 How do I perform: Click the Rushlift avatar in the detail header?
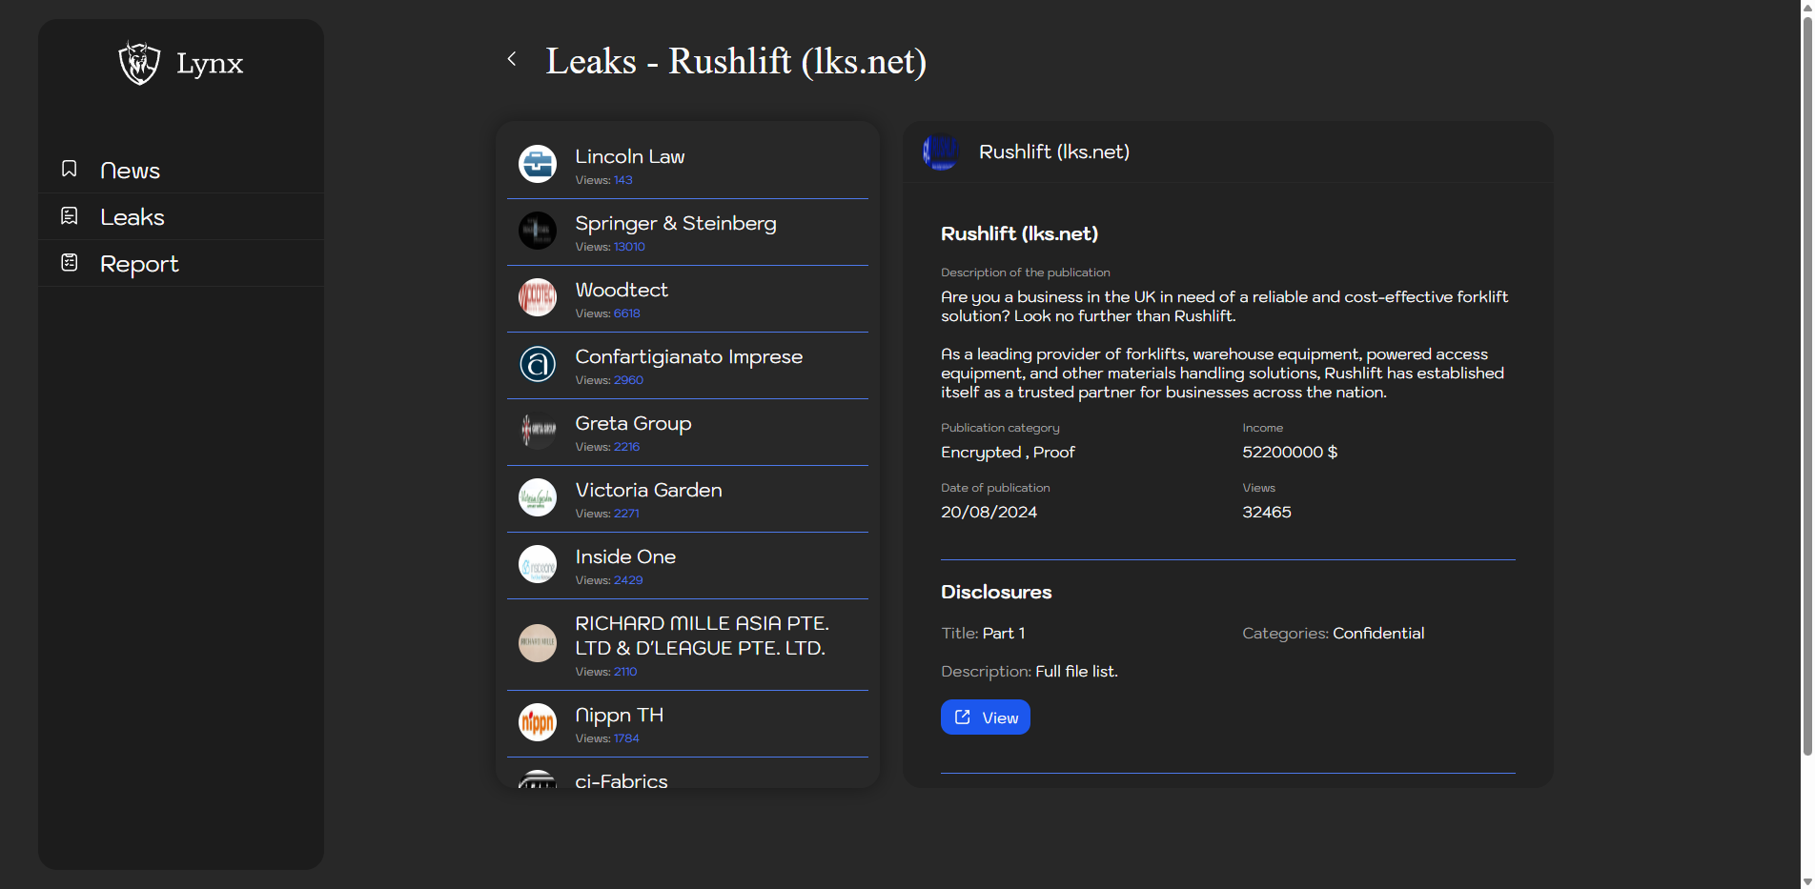pyautogui.click(x=941, y=152)
